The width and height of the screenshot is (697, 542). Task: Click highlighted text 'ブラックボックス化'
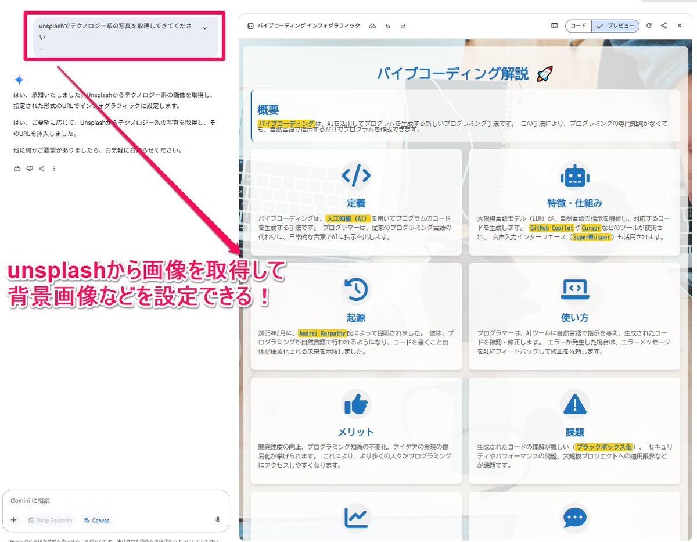click(603, 447)
